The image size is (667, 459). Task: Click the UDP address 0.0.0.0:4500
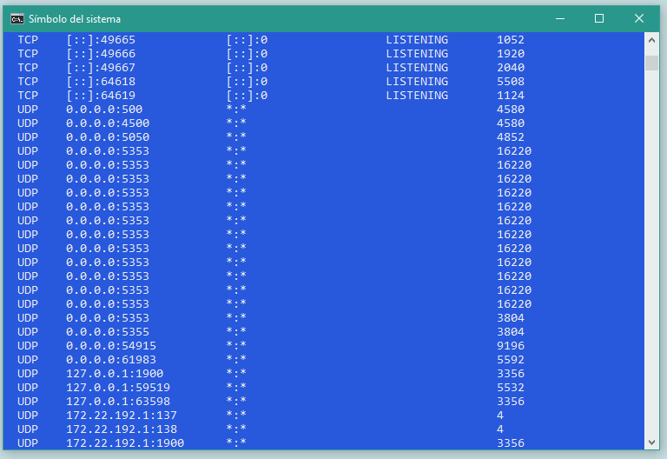pyautogui.click(x=104, y=123)
